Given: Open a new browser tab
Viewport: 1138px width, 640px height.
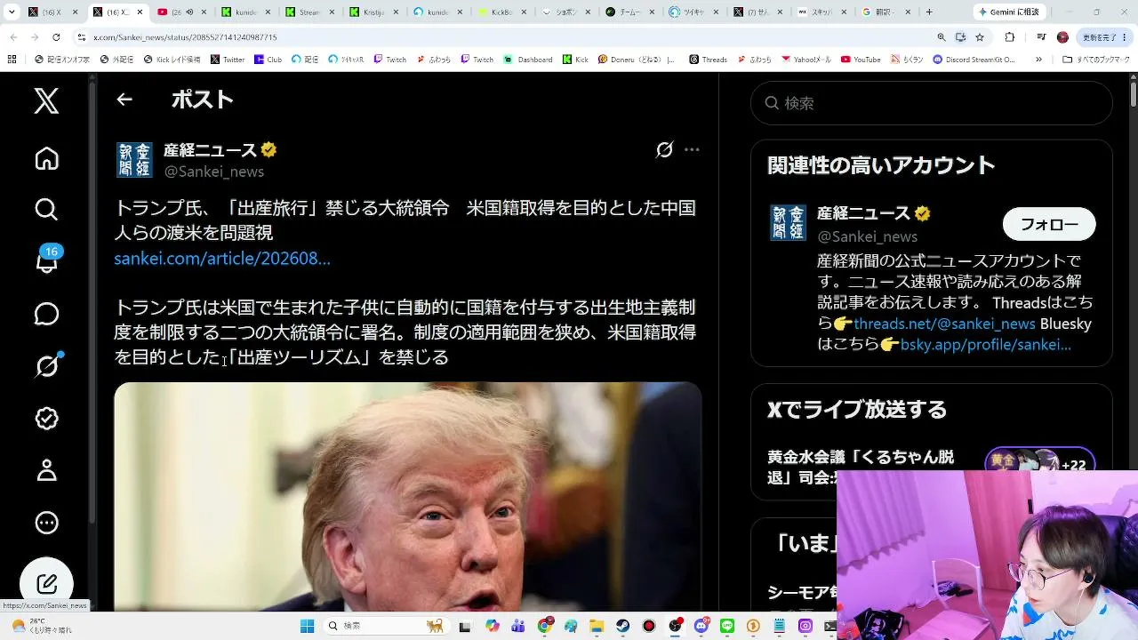Looking at the screenshot, I should pyautogui.click(x=929, y=12).
